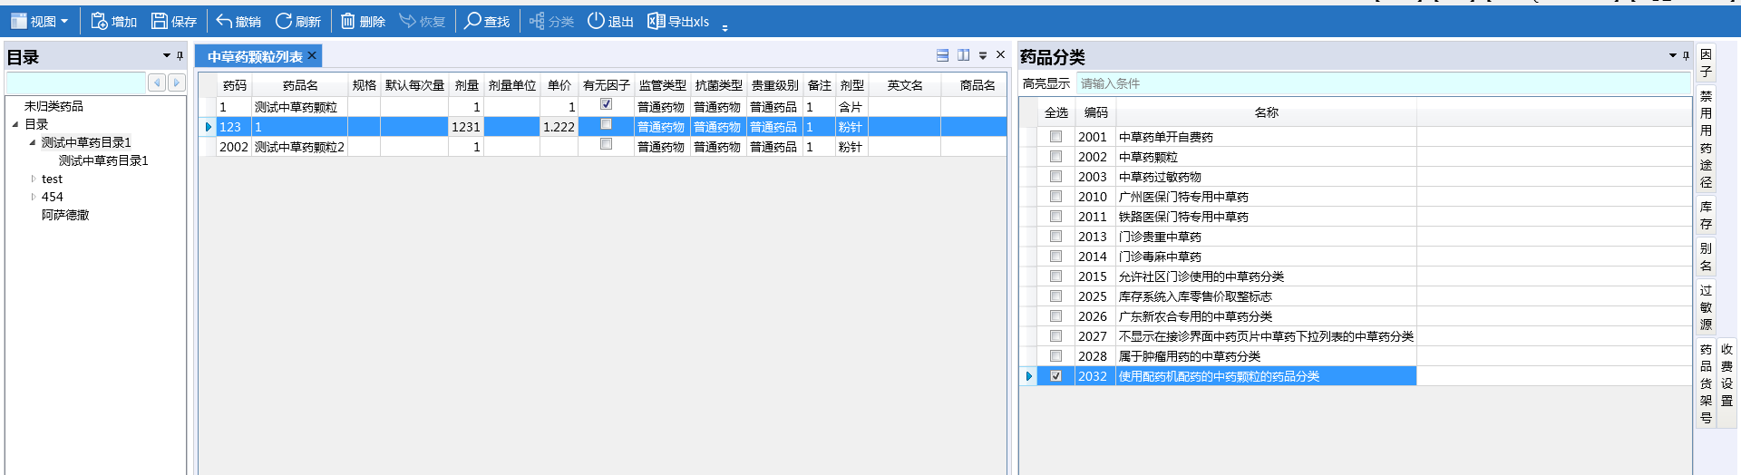Open the 禁用用药途径 side tab
Image resolution: width=1741 pixels, height=475 pixels.
tap(1706, 139)
